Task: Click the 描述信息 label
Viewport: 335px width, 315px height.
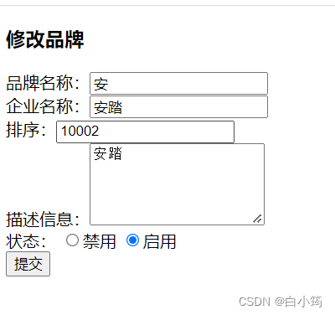Action: [43, 219]
